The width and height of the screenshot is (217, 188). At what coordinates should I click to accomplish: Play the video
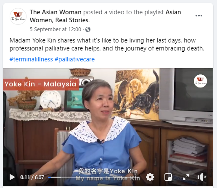[x=12, y=177]
